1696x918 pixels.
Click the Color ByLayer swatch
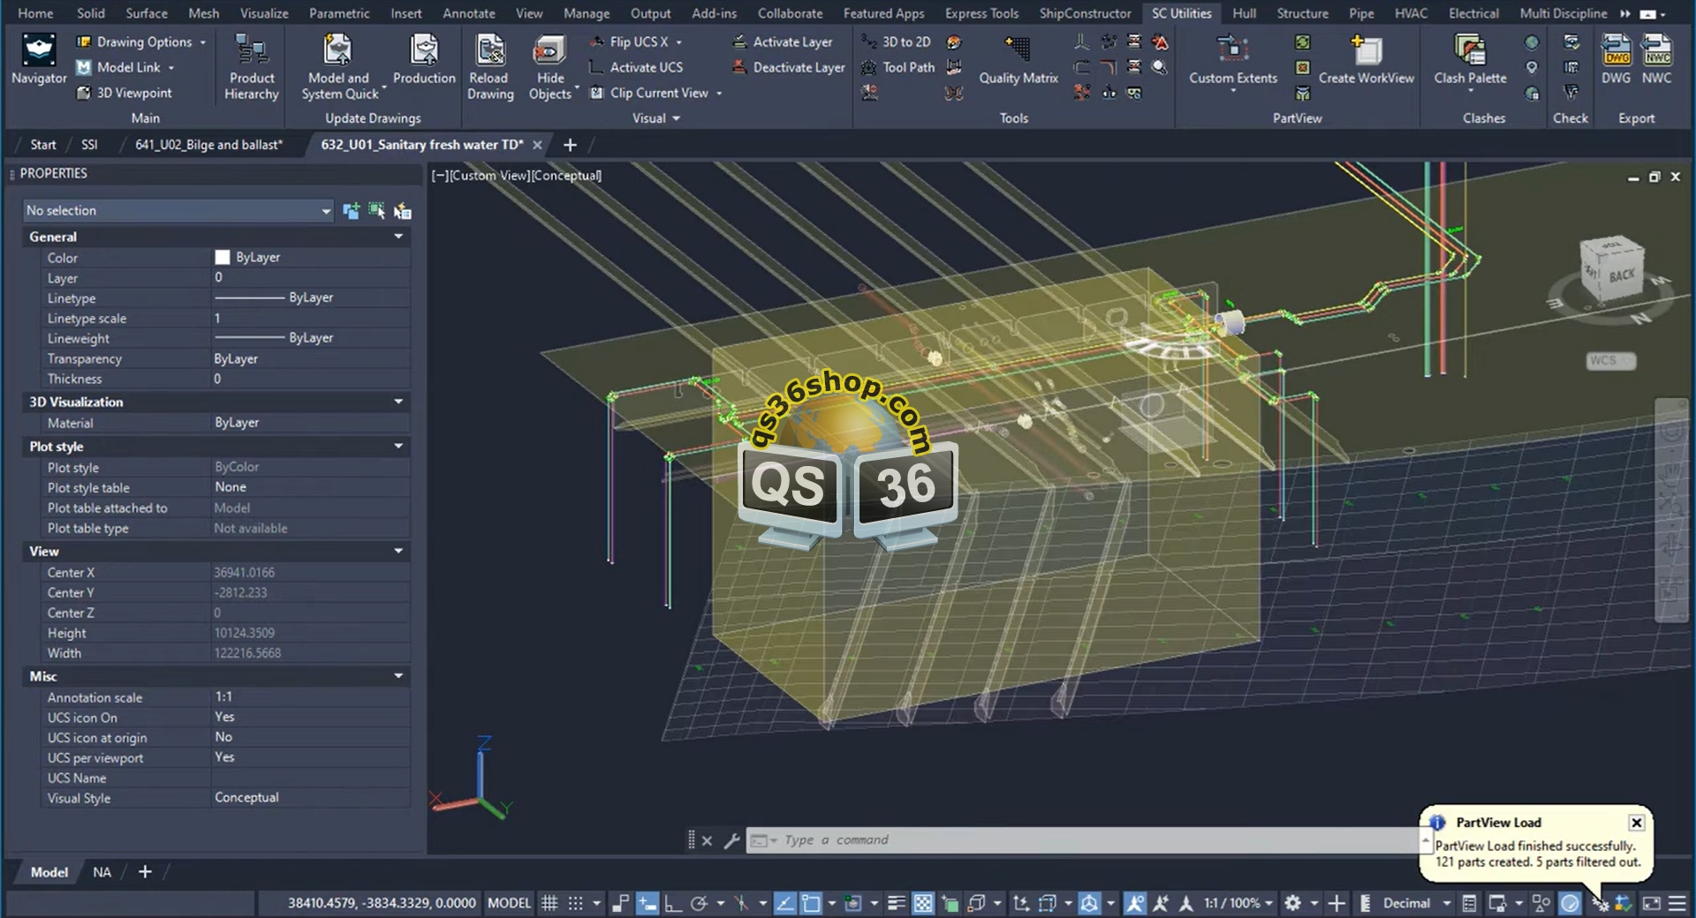(x=223, y=258)
